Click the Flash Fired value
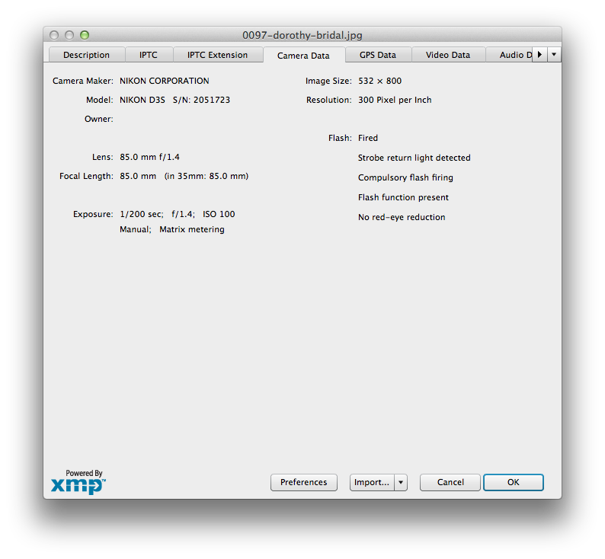605x559 pixels. coord(368,138)
